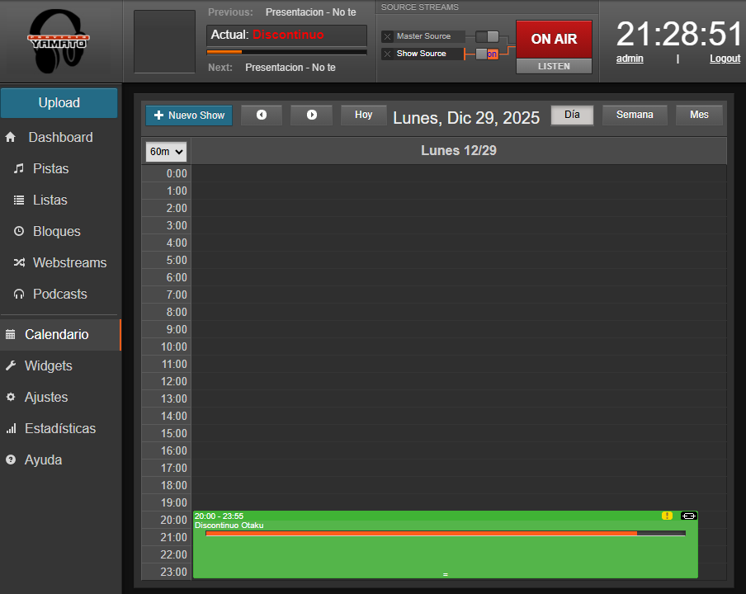Open the 60m time interval dropdown

(166, 152)
